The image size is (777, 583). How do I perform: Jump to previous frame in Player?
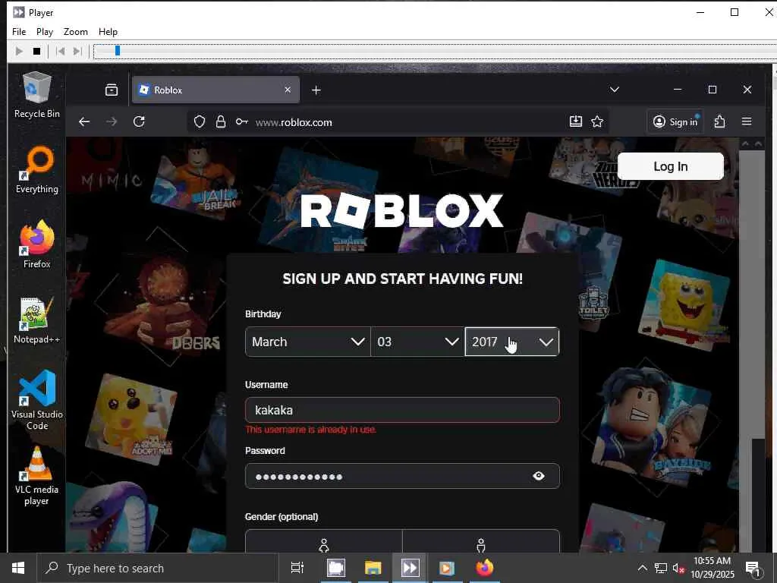61,51
